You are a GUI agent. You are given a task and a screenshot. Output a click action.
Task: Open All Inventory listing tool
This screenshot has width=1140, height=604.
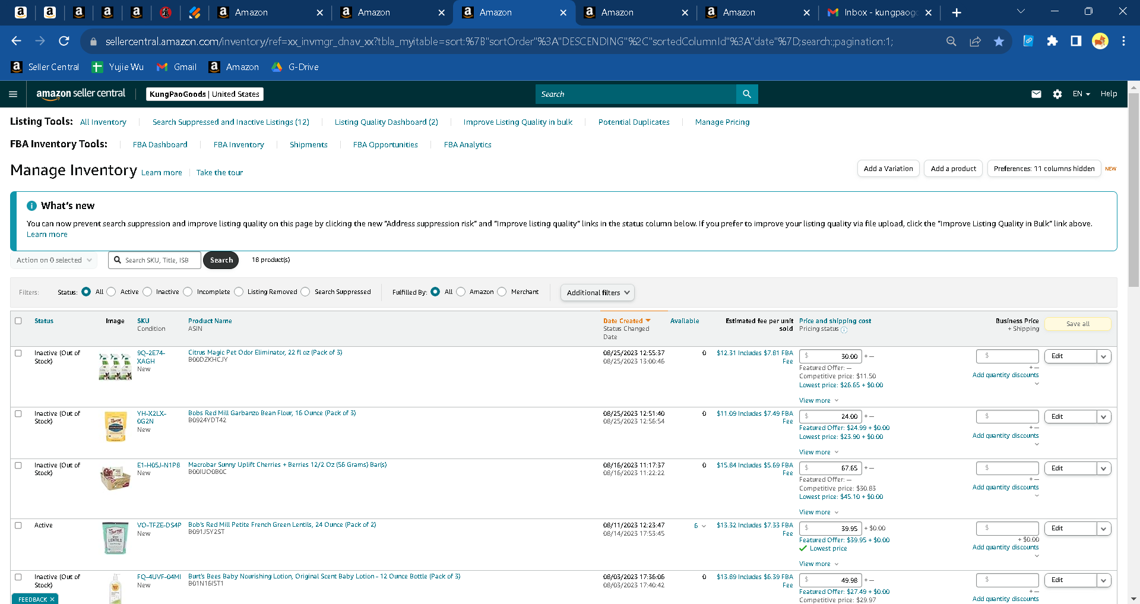(x=103, y=122)
